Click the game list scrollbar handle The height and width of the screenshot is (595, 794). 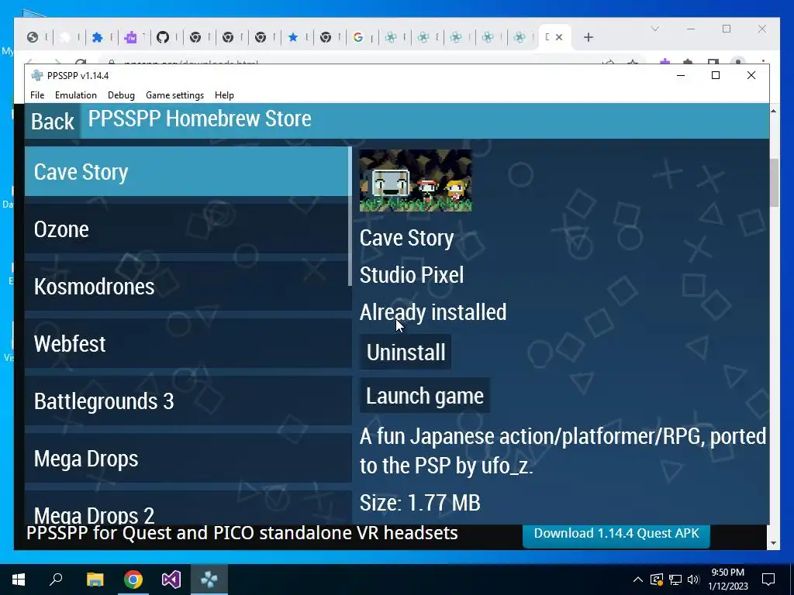point(350,217)
